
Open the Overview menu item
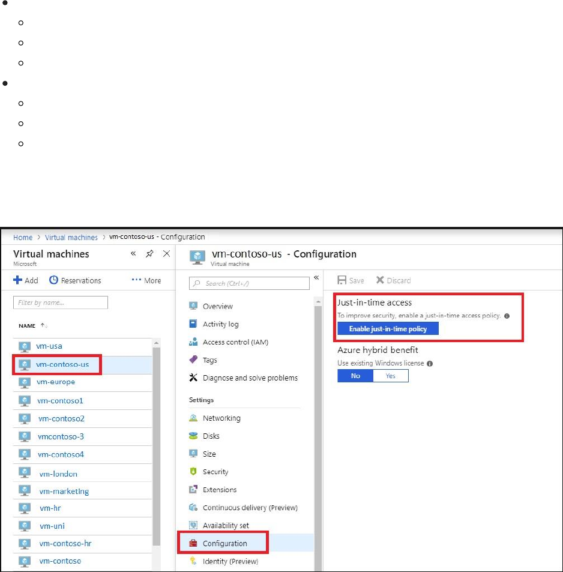coord(217,307)
